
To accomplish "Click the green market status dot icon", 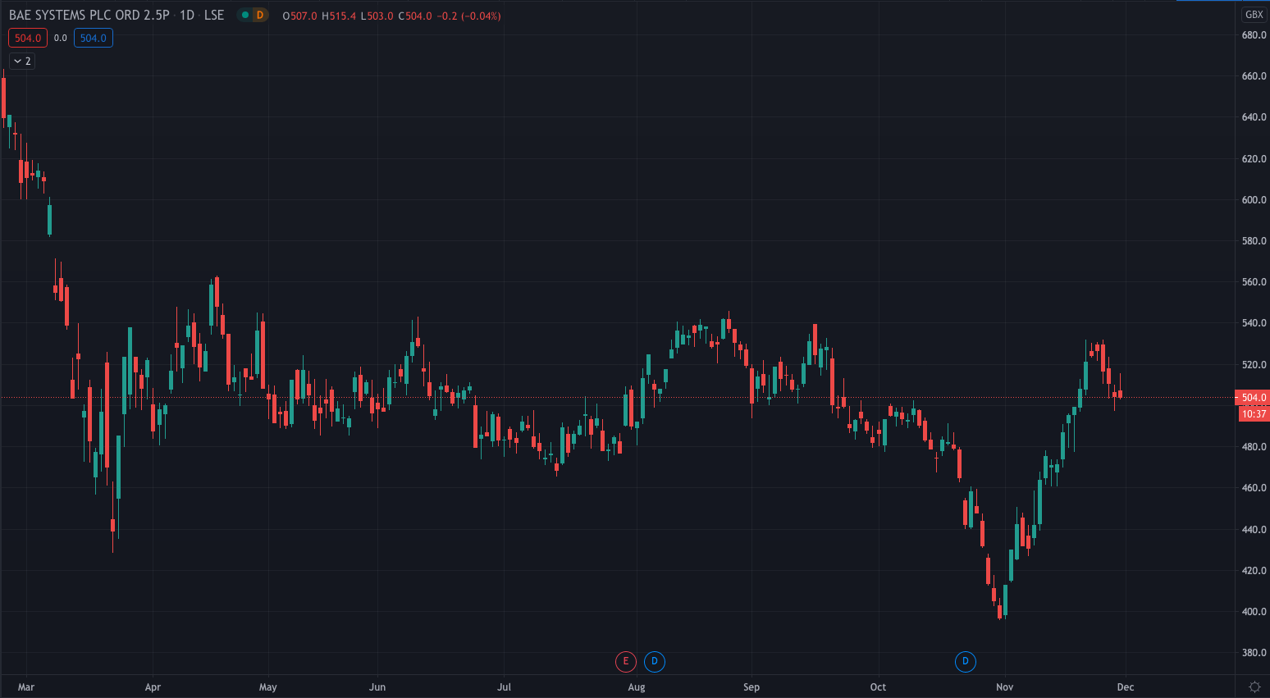I will coord(244,15).
